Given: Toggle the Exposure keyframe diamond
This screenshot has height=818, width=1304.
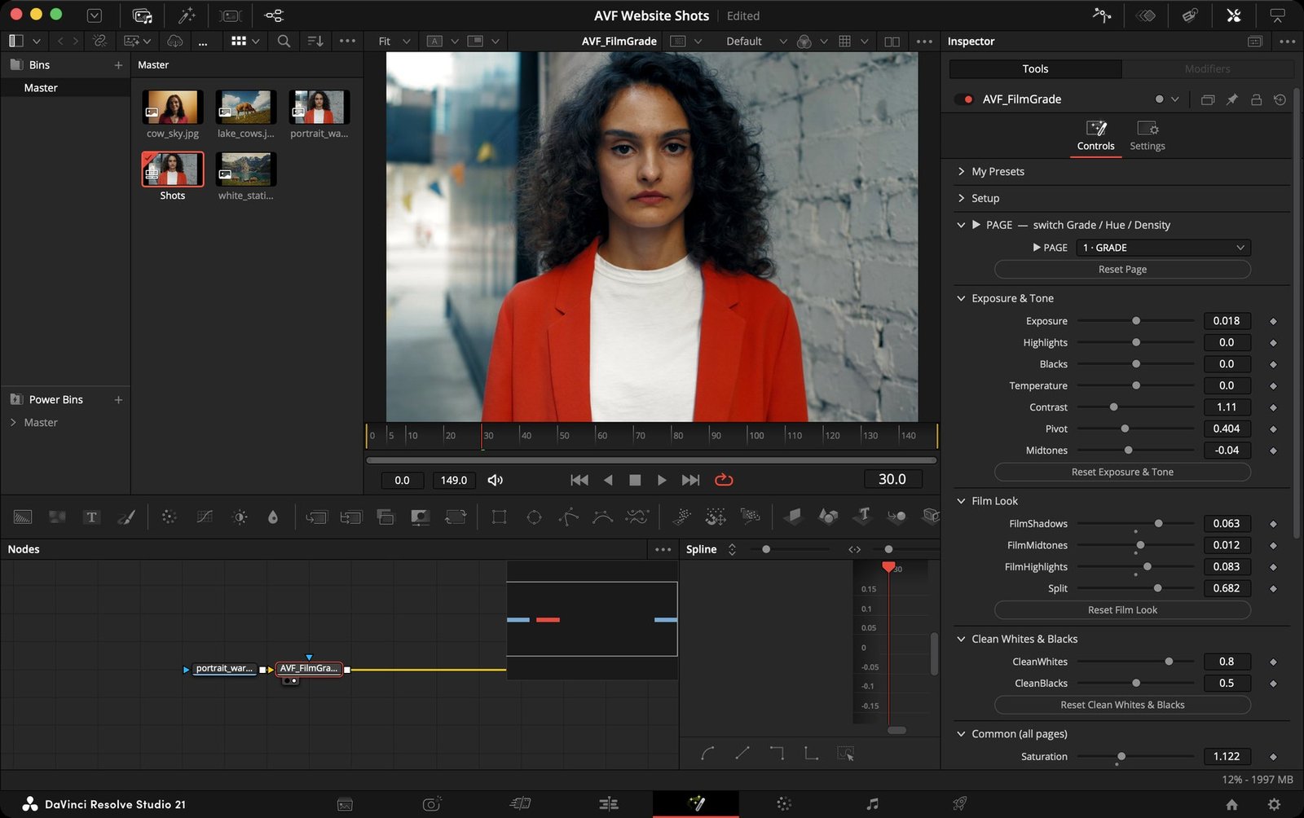Looking at the screenshot, I should 1273,321.
